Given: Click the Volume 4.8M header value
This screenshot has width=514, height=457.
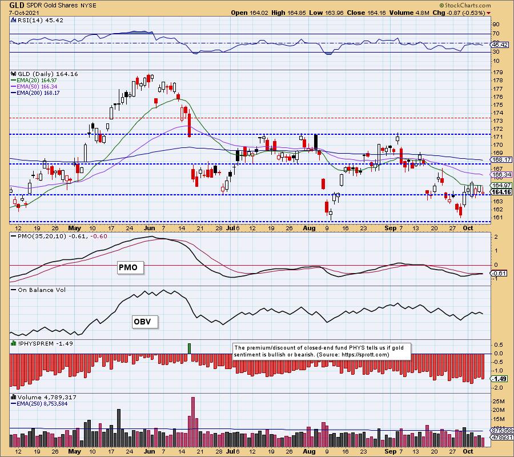Looking at the screenshot, I should (409, 13).
